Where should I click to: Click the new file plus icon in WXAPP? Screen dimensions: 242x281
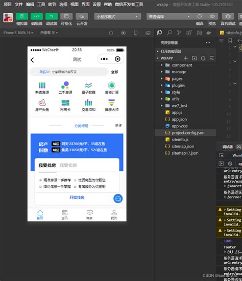[x=186, y=58]
